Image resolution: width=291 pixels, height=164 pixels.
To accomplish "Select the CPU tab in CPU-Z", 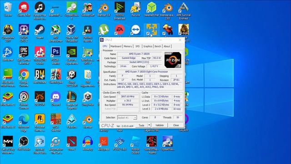I will [x=105, y=46].
